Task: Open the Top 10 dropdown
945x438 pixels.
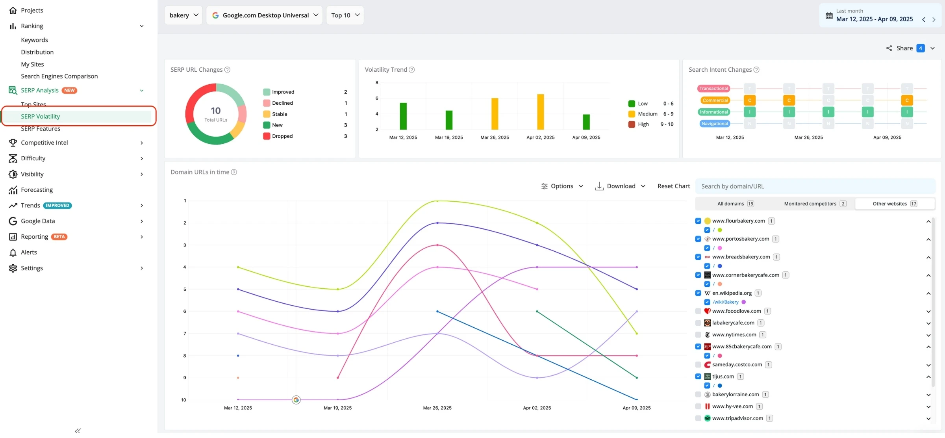Action: pos(345,15)
